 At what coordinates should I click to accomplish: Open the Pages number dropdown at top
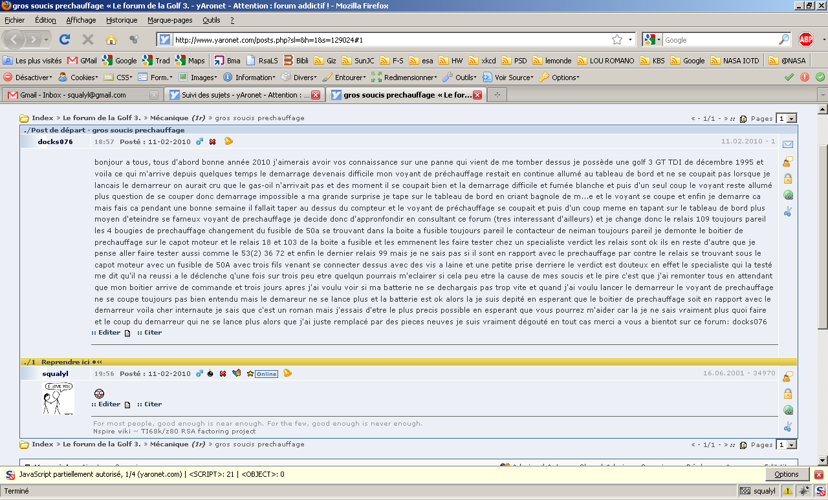(787, 118)
